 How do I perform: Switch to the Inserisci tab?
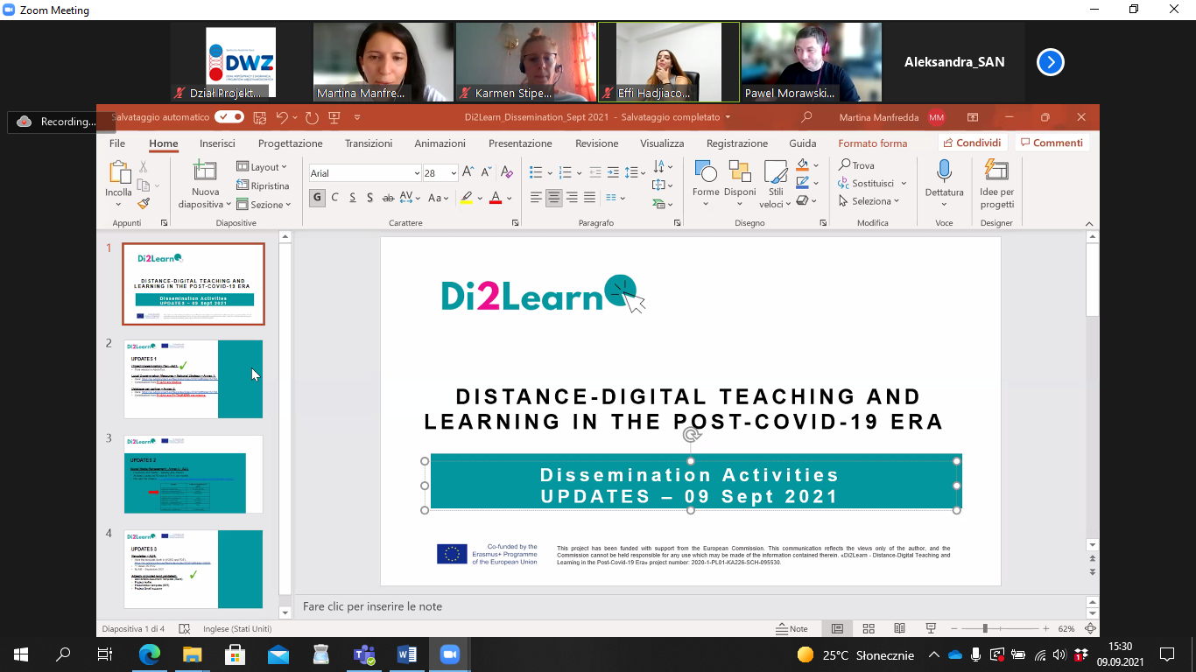[217, 143]
